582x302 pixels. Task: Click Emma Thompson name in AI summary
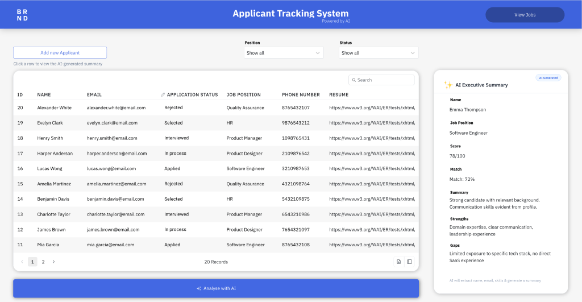click(x=468, y=110)
